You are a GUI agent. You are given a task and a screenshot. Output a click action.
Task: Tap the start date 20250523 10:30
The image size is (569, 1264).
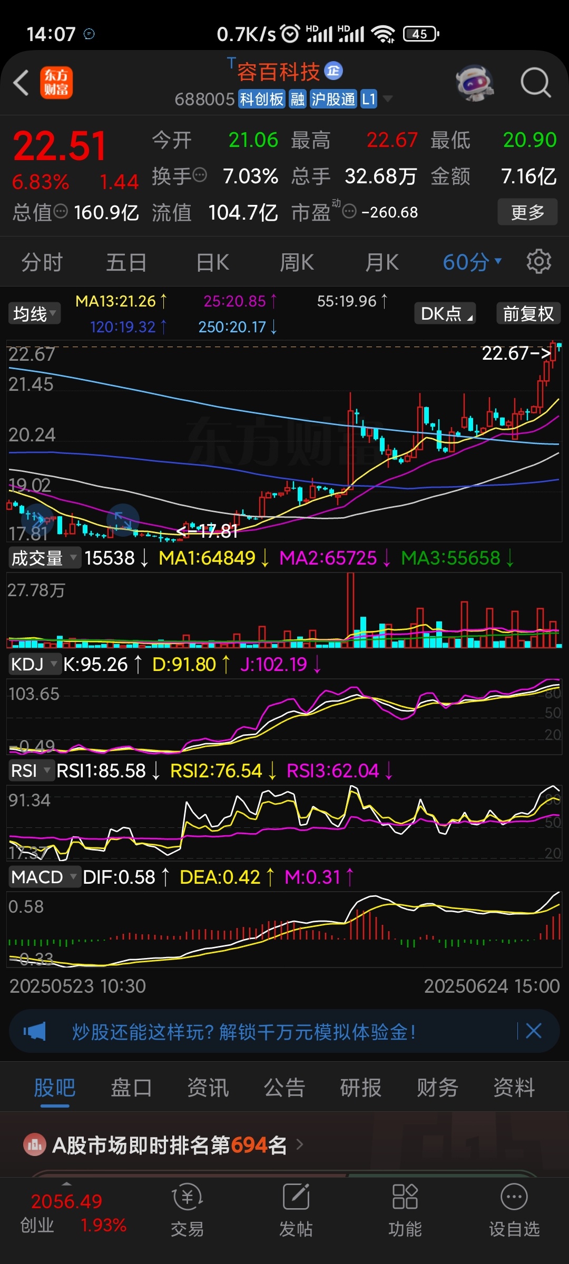point(77,985)
